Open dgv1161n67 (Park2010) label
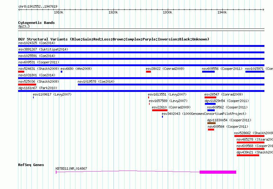273x189 pixels. [38, 88]
